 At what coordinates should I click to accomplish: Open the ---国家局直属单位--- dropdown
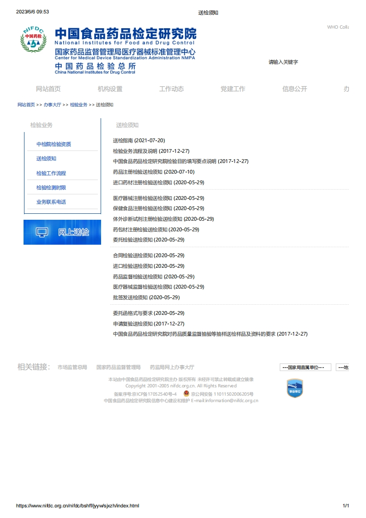[305, 367]
